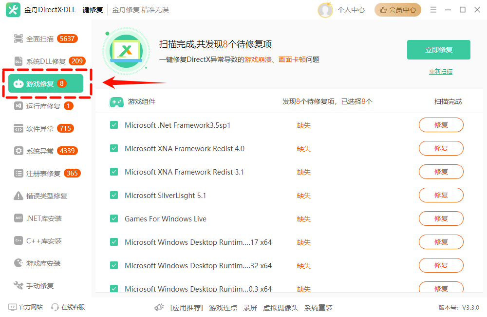Open the 系统重装 link
The height and width of the screenshot is (317, 487).
[318, 308]
